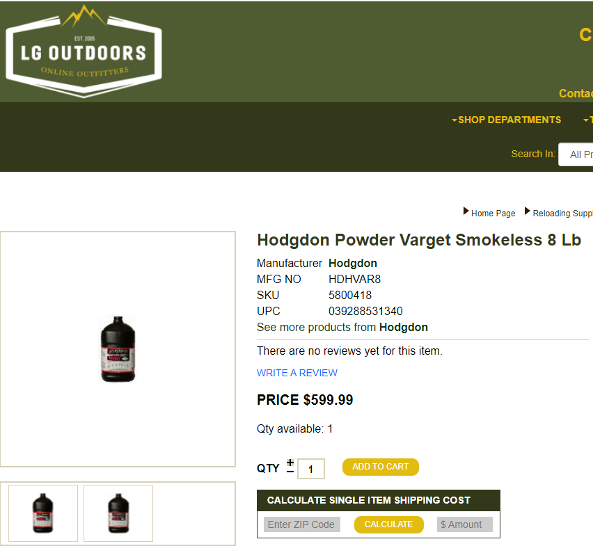This screenshot has width=593, height=546.
Task: Increase quantity with the plus icon
Action: 290,463
